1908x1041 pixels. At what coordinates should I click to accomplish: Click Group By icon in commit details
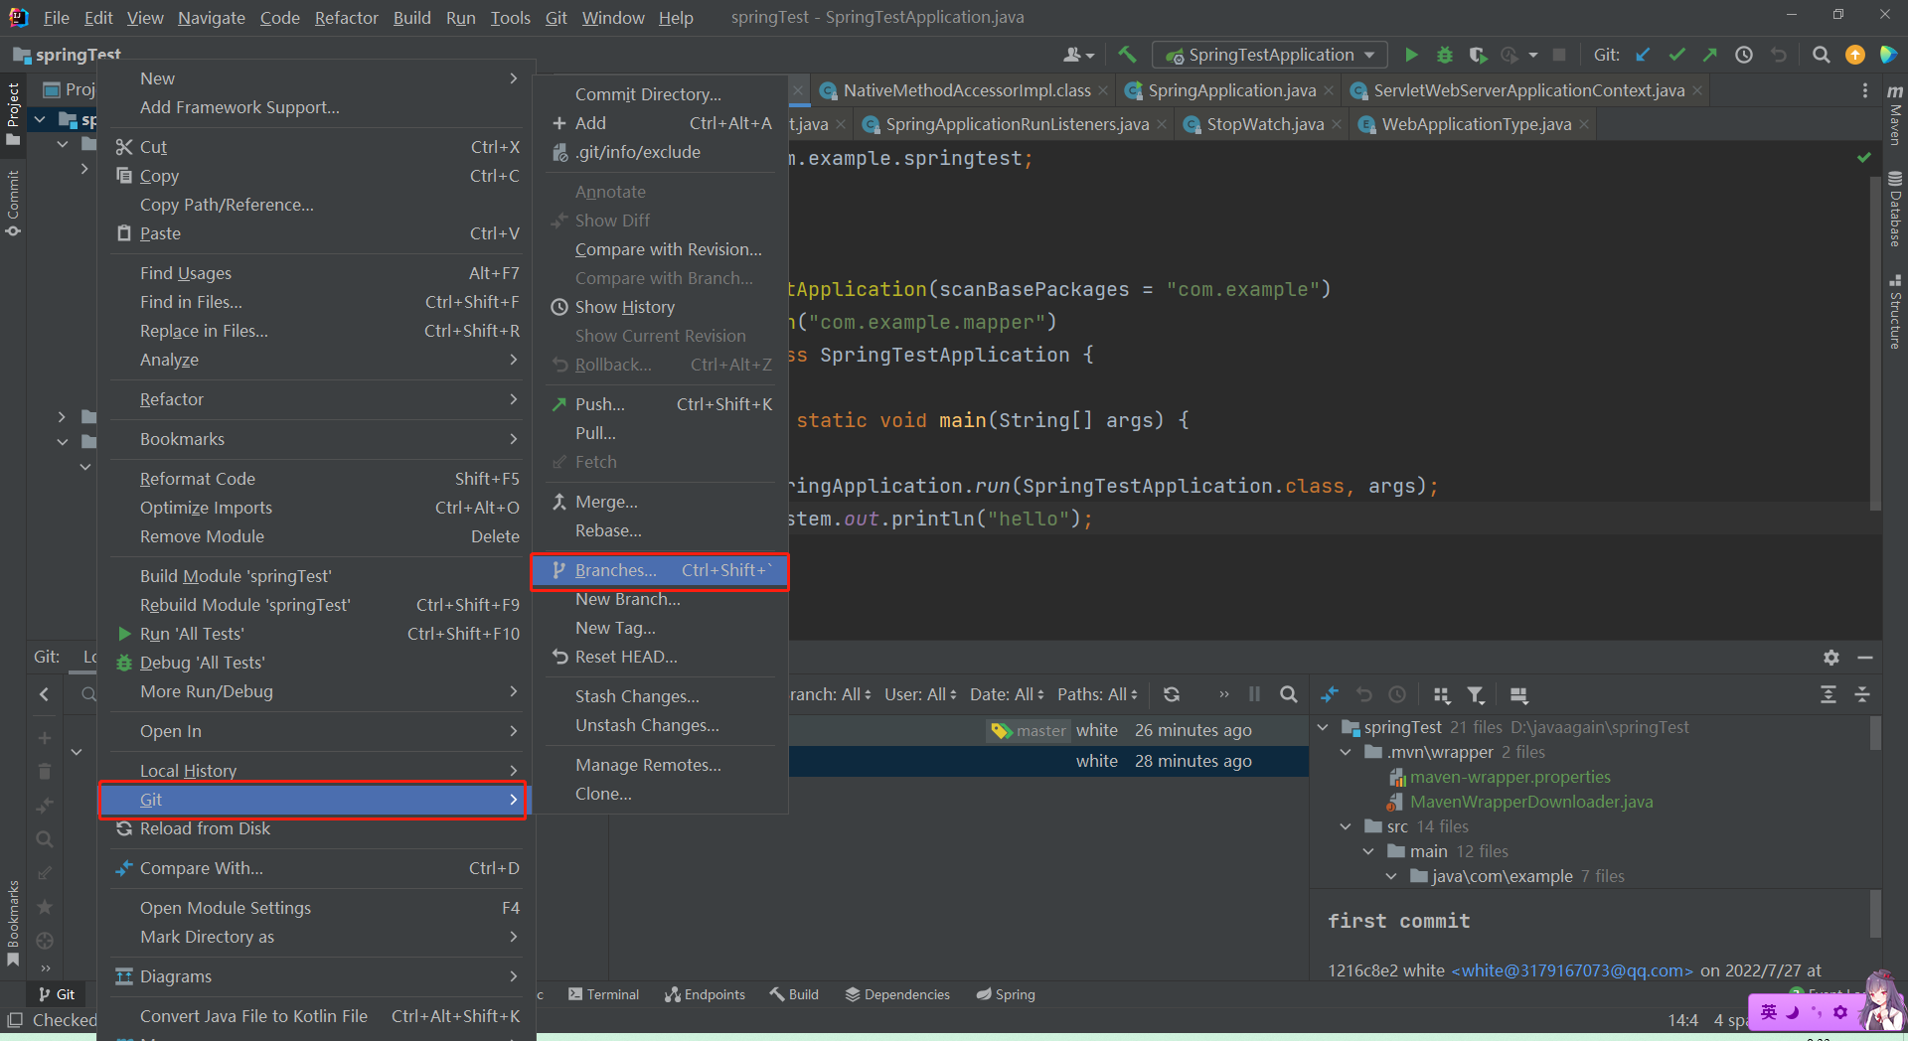(x=1442, y=694)
